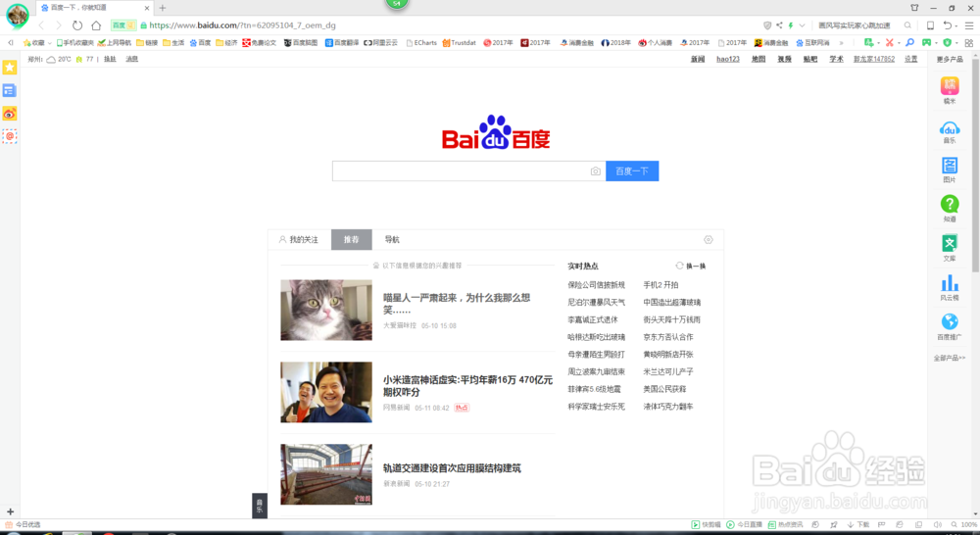Open extensions grid icon in toolbar
This screenshot has width=980, height=535.
969,42
